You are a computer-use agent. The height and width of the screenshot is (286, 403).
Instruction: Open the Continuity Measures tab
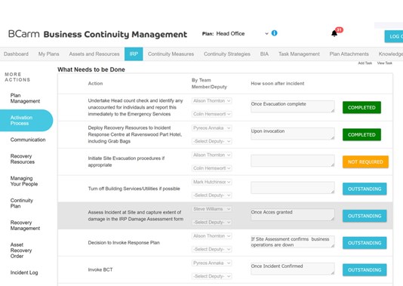tap(171, 54)
